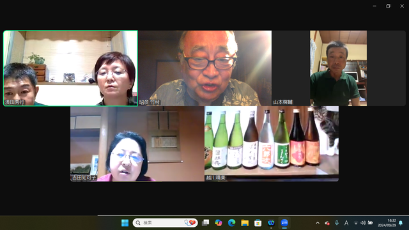Click the tray icon with red badge
This screenshot has width=409, height=230.
pyautogui.click(x=327, y=223)
